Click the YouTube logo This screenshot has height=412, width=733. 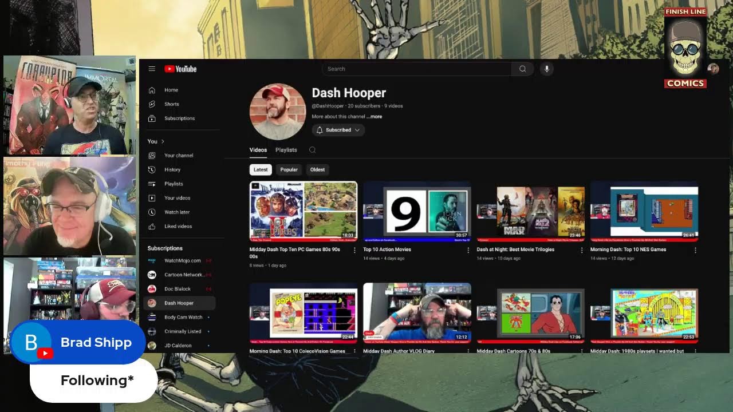tap(180, 69)
